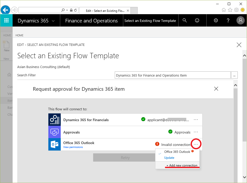Open the address bar search dropdown arrow
The width and height of the screenshot is (247, 183).
click(x=67, y=10)
